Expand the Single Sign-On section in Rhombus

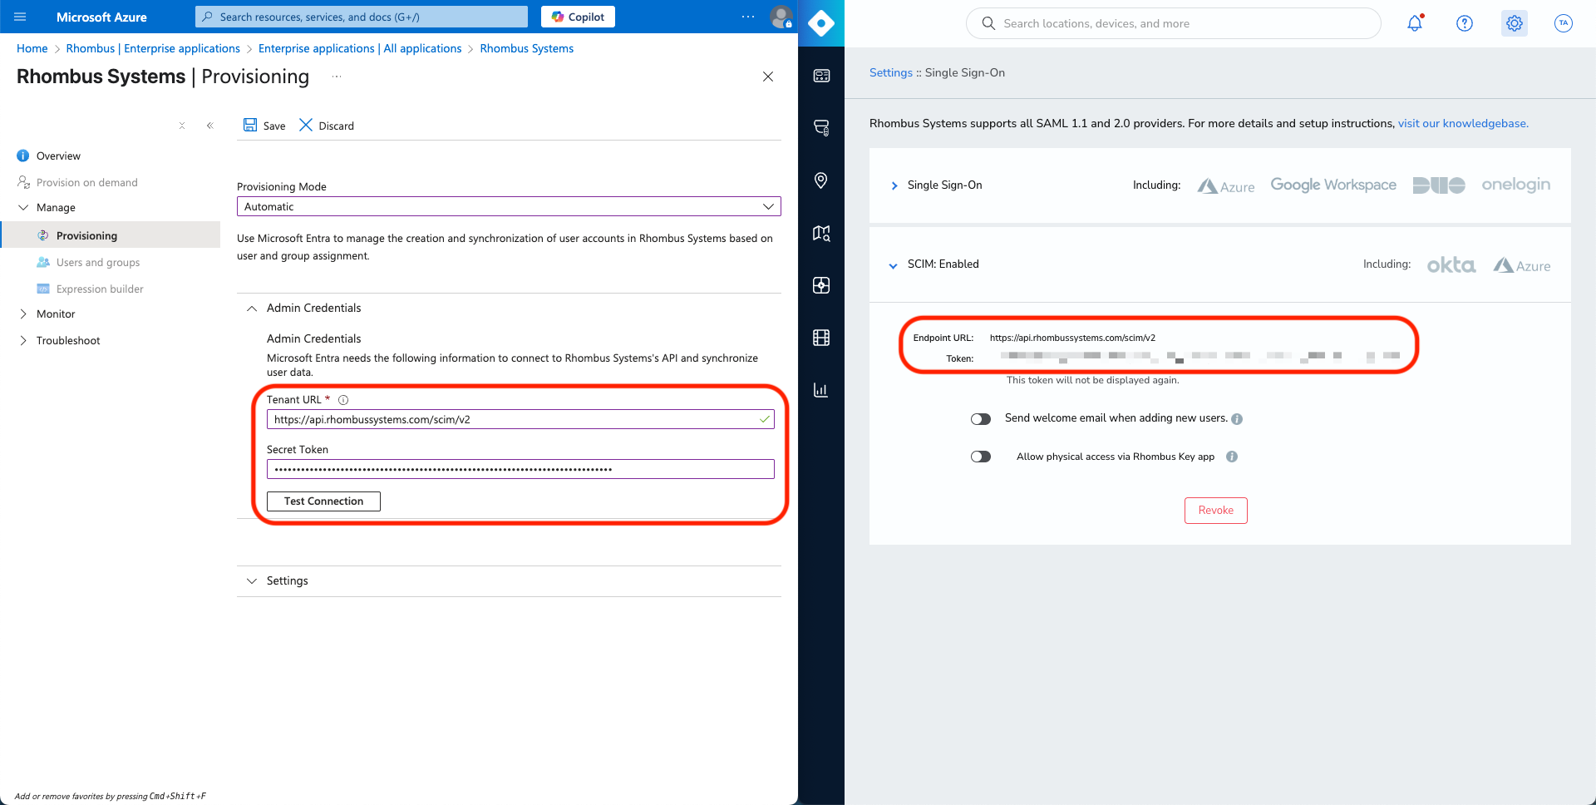894,185
